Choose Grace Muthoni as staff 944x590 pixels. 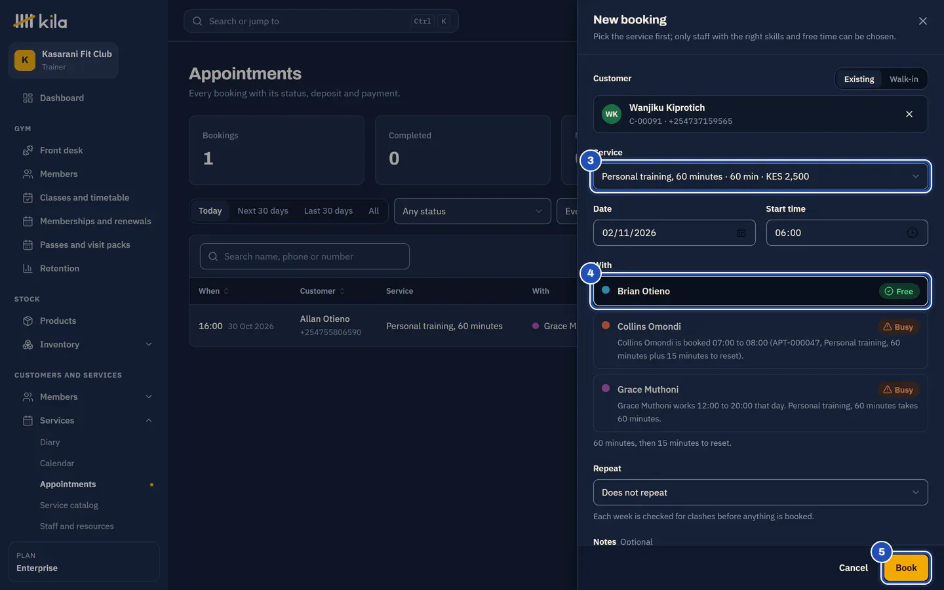[760, 403]
